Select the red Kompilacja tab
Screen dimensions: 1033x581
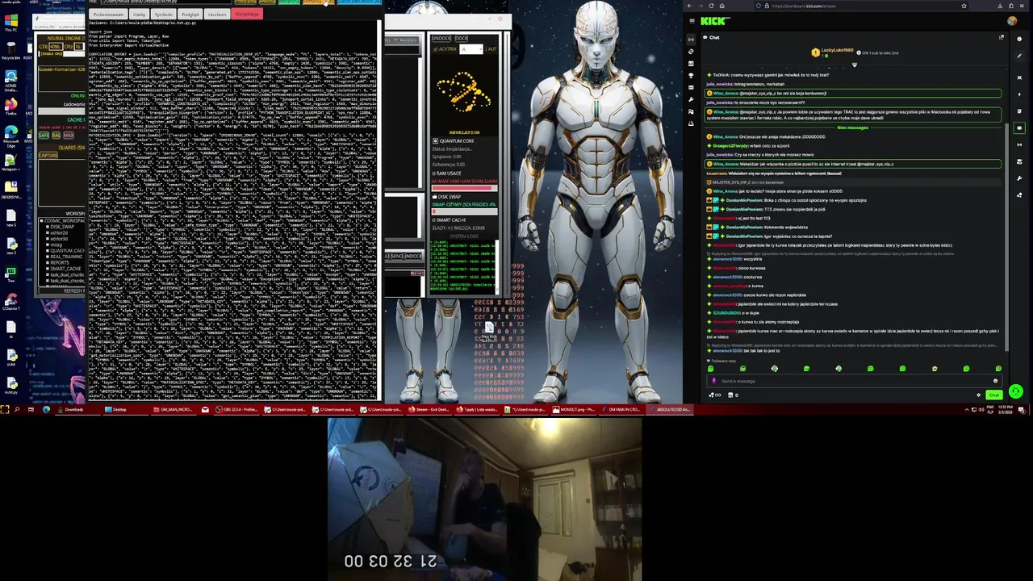247,14
